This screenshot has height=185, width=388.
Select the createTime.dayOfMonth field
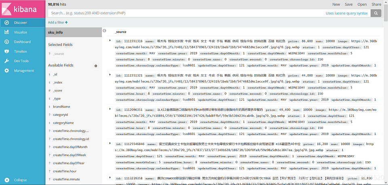70,147
